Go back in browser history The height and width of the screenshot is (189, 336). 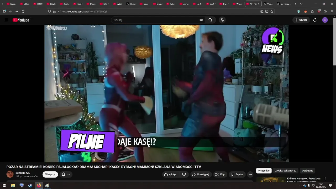(x=10, y=12)
